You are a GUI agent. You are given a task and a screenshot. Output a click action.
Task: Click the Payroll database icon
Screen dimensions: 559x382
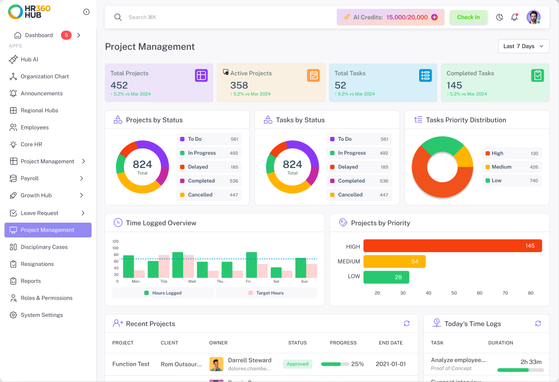[13, 178]
